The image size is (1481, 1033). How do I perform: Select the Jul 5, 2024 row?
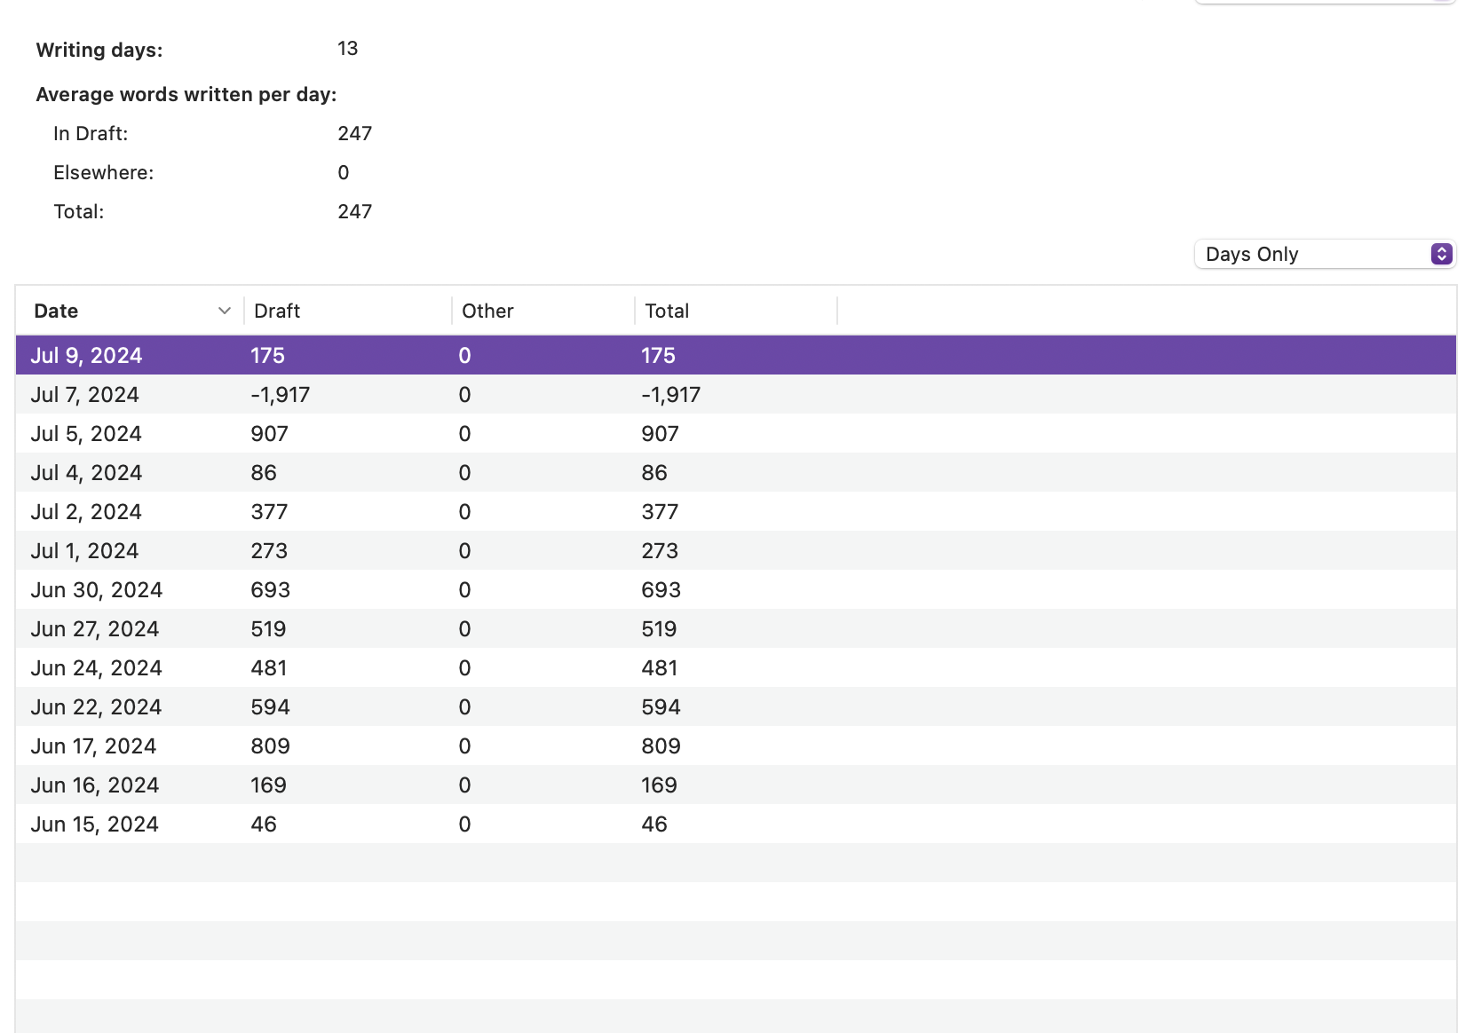tap(736, 433)
